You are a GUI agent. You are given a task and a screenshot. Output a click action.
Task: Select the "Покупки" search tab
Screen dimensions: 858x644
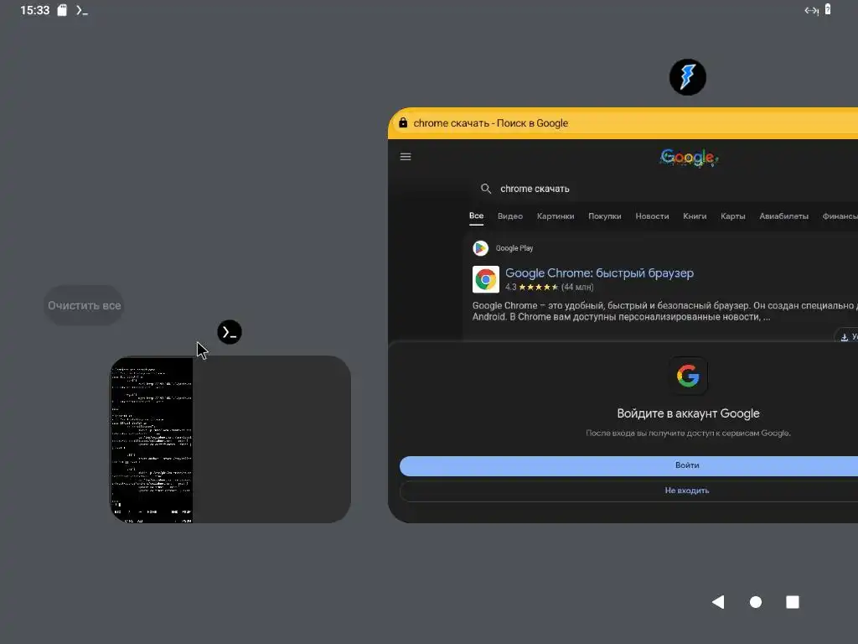pyautogui.click(x=605, y=216)
